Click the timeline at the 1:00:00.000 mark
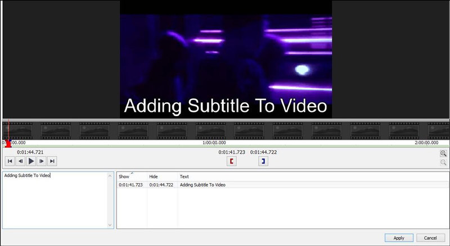450x246 pixels. 214,143
